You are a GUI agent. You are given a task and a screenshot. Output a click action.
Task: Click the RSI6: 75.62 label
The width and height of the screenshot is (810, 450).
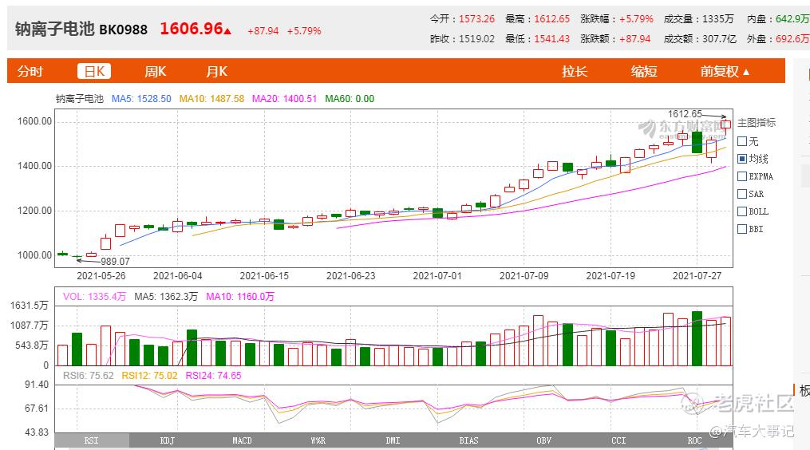[89, 376]
